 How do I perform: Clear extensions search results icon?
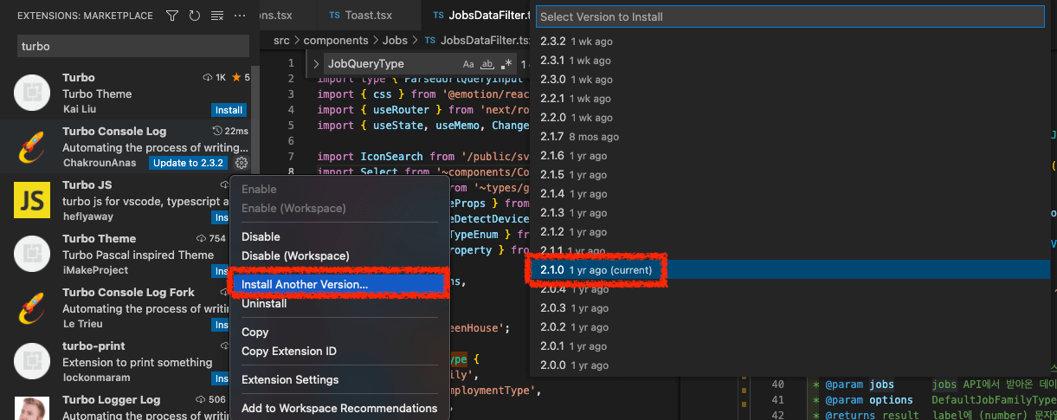217,16
